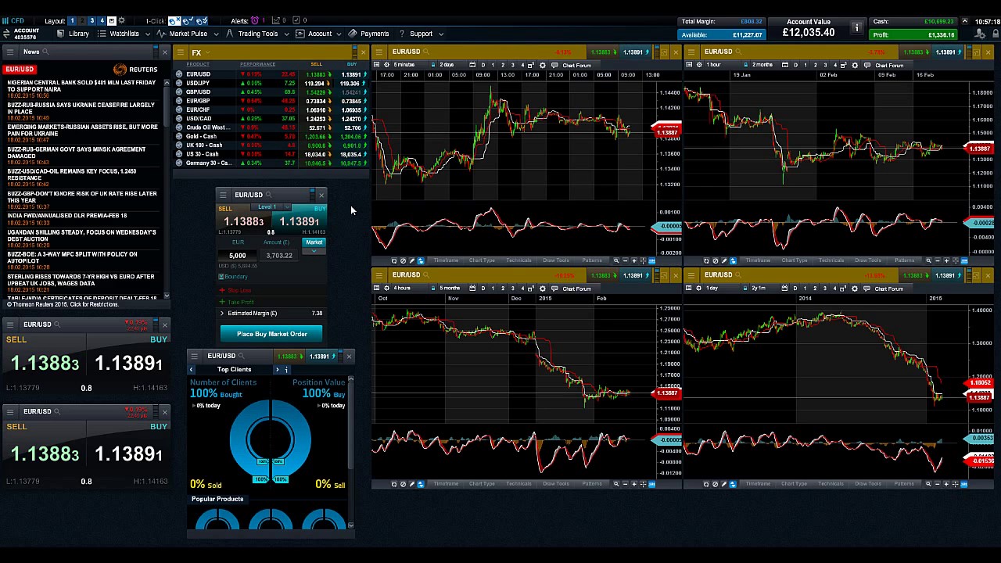Select UK 100 - Cash row

click(270, 145)
